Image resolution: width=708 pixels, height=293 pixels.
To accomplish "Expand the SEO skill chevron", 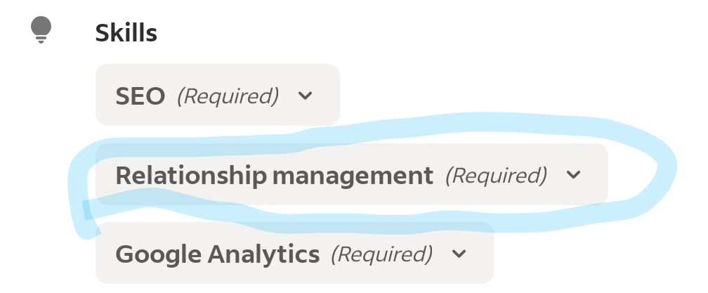I will (x=305, y=96).
